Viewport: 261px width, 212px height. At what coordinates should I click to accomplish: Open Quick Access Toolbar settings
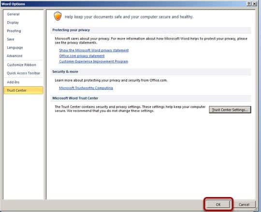23,73
